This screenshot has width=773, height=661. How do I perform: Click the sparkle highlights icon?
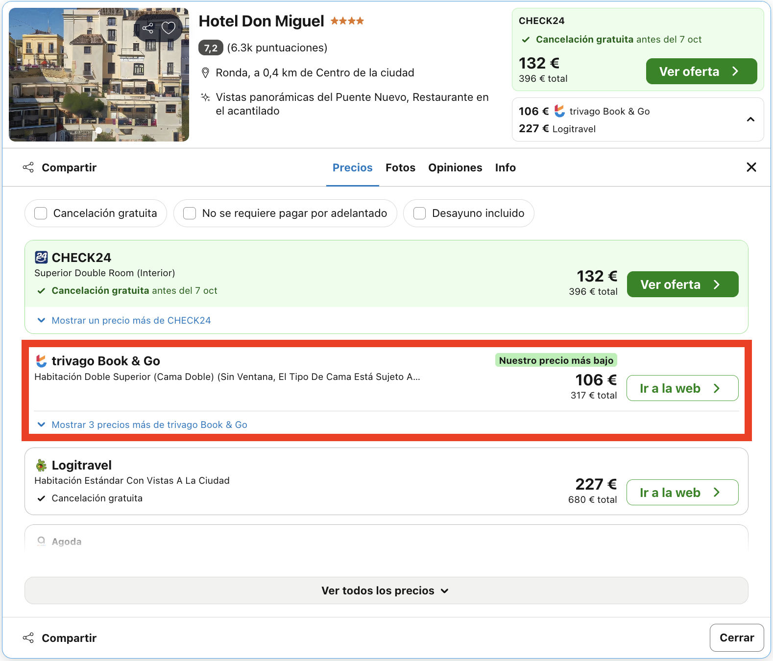pyautogui.click(x=206, y=97)
